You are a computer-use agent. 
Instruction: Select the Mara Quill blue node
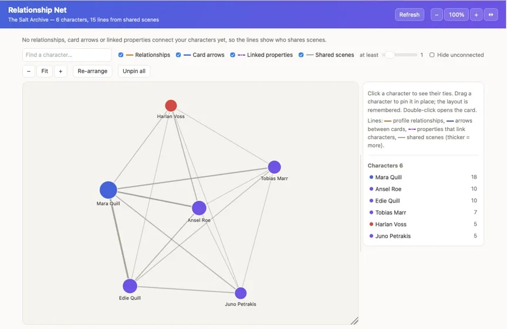(109, 190)
